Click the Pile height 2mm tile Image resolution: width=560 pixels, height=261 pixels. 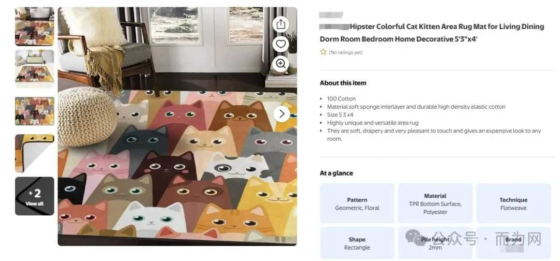tap(435, 243)
